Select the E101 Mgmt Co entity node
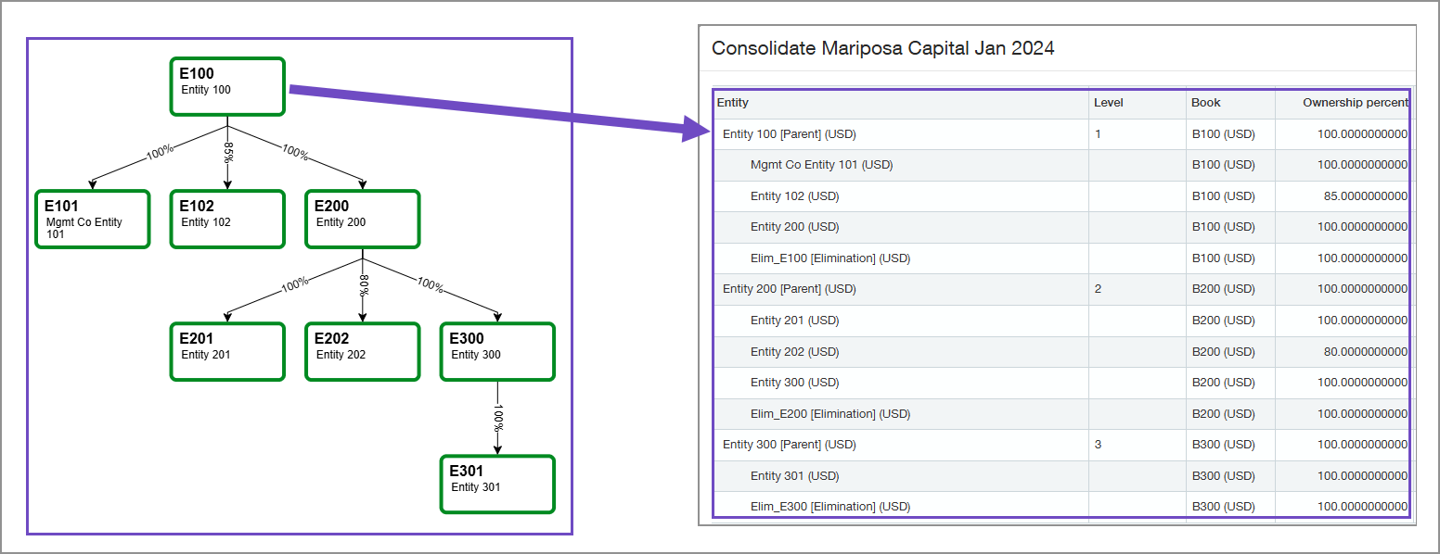 click(92, 219)
